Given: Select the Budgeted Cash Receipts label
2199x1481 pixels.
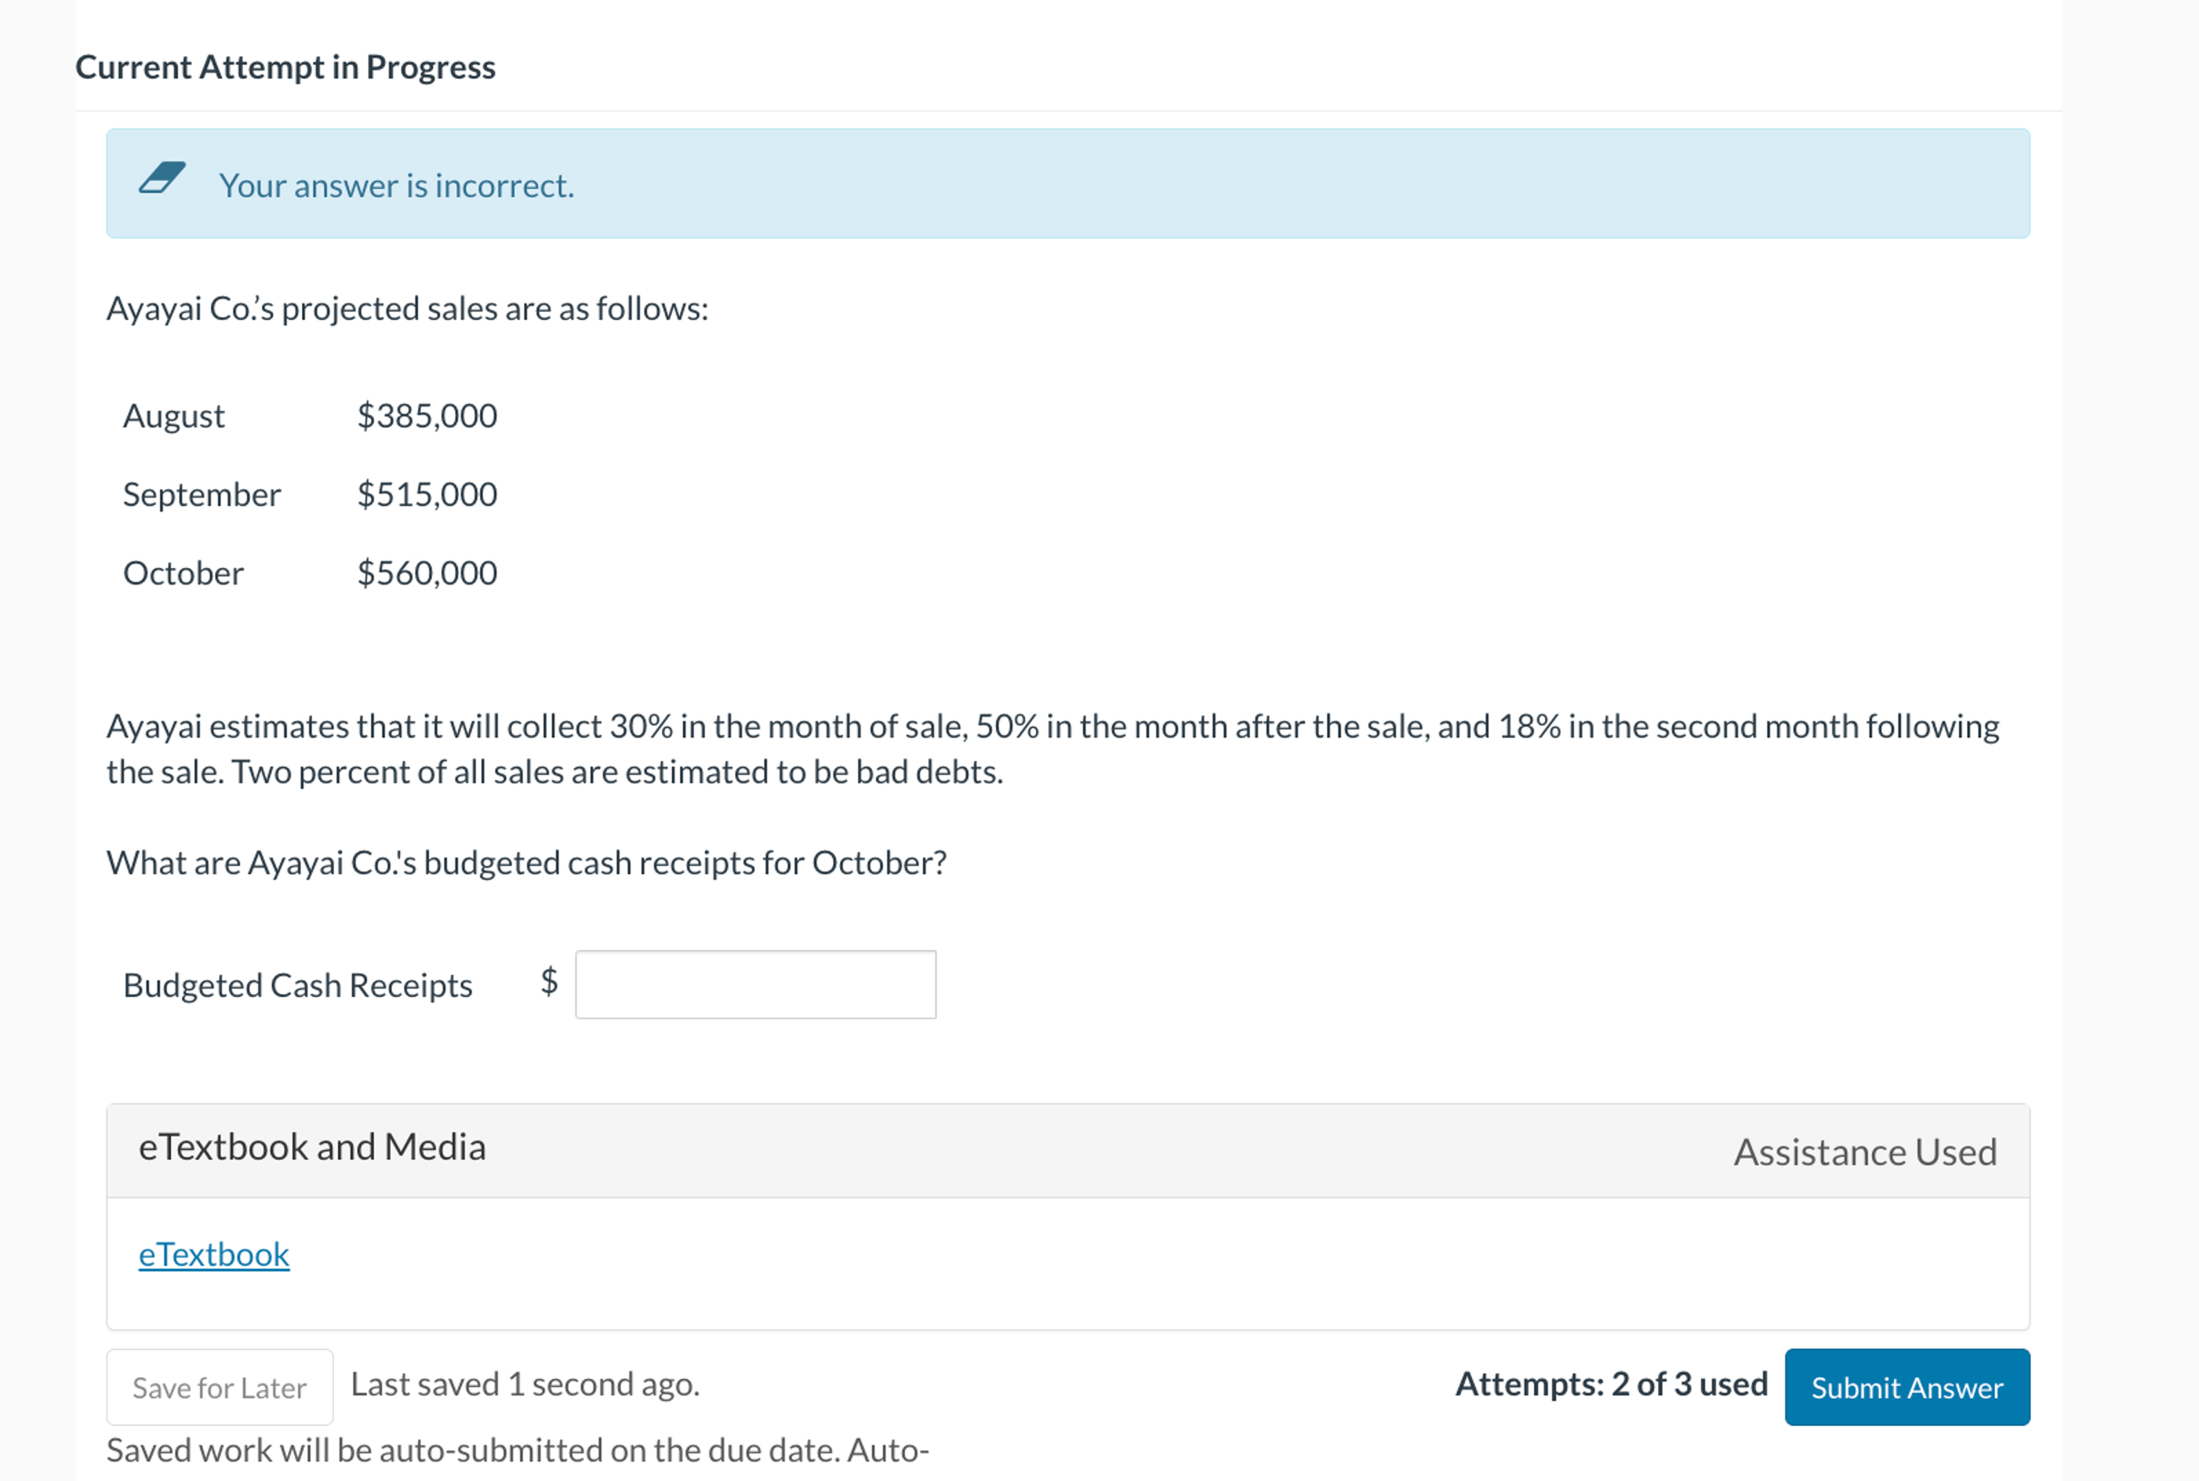Looking at the screenshot, I should click(298, 984).
